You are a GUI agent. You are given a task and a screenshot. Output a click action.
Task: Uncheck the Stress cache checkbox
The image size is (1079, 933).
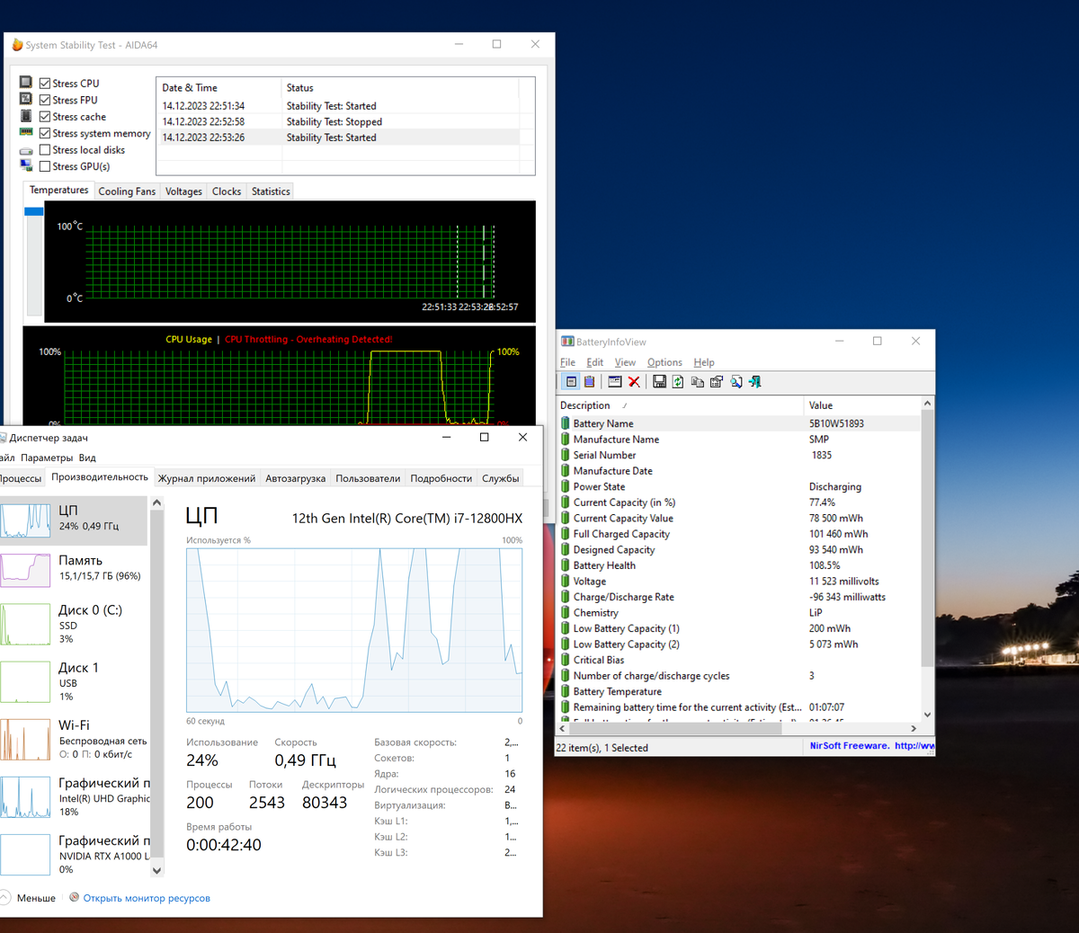point(45,117)
